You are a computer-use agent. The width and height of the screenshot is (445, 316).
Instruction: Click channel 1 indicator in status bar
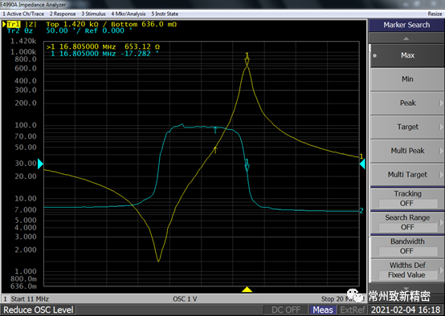coord(5,299)
